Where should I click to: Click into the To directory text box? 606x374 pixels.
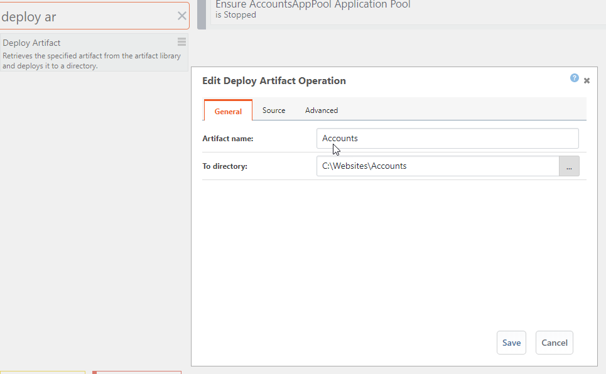438,166
